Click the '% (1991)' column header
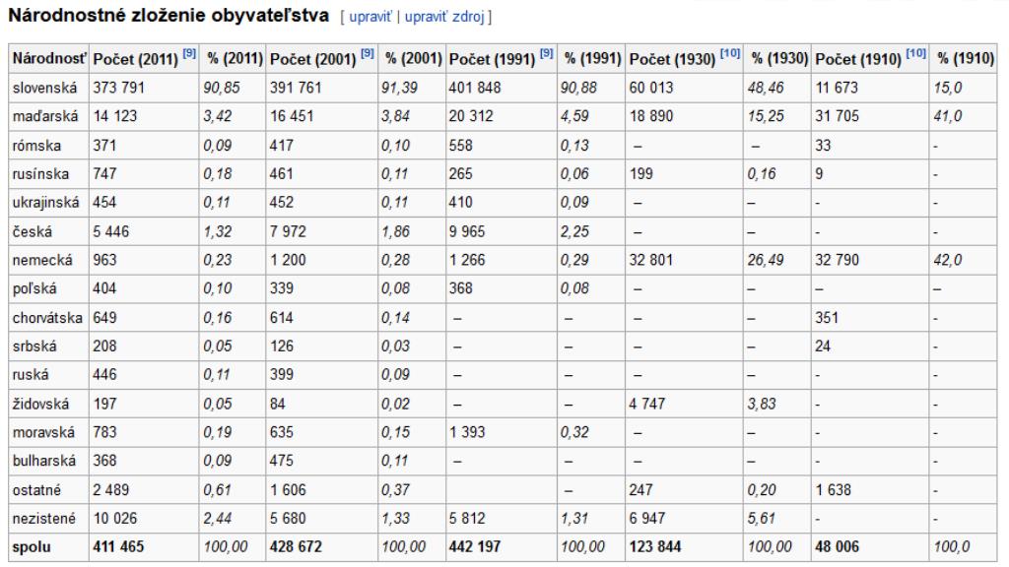Image resolution: width=1009 pixels, height=567 pixels. pos(592,58)
